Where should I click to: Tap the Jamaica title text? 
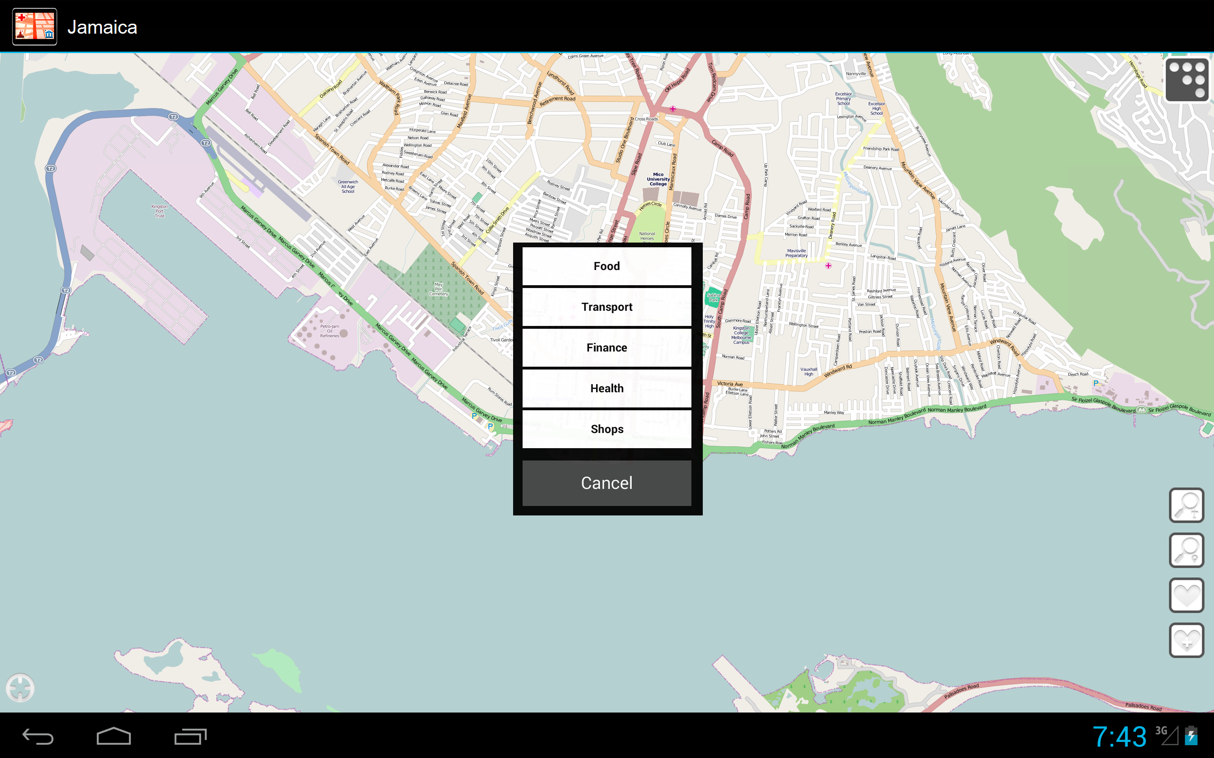point(102,27)
